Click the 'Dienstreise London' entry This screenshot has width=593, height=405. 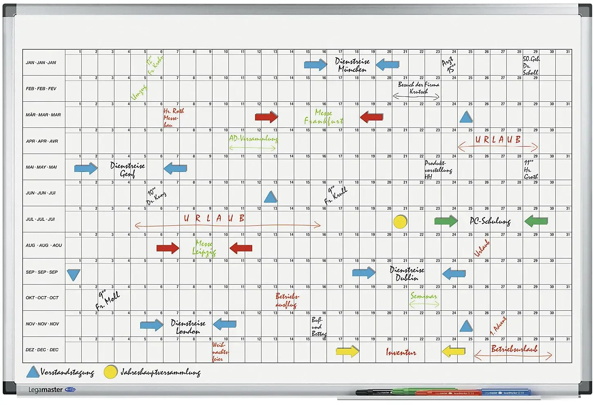point(188,327)
